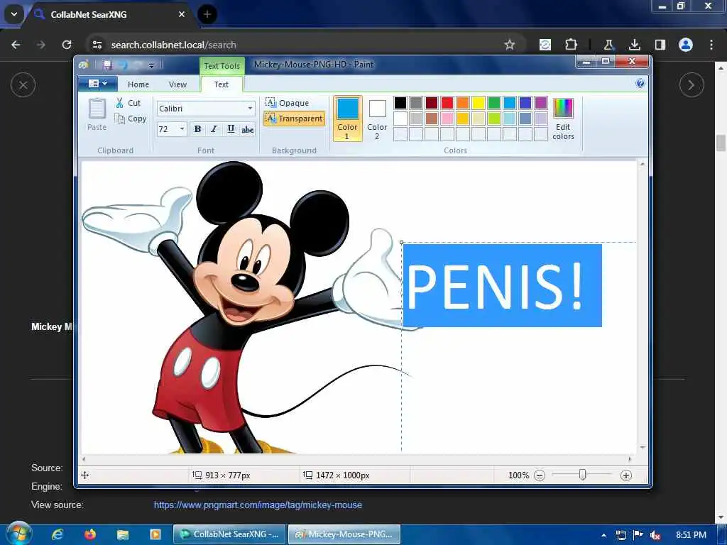Open the browser Extensions puzzle icon

click(572, 45)
